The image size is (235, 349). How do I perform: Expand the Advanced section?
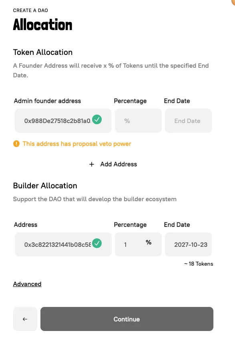tap(27, 284)
